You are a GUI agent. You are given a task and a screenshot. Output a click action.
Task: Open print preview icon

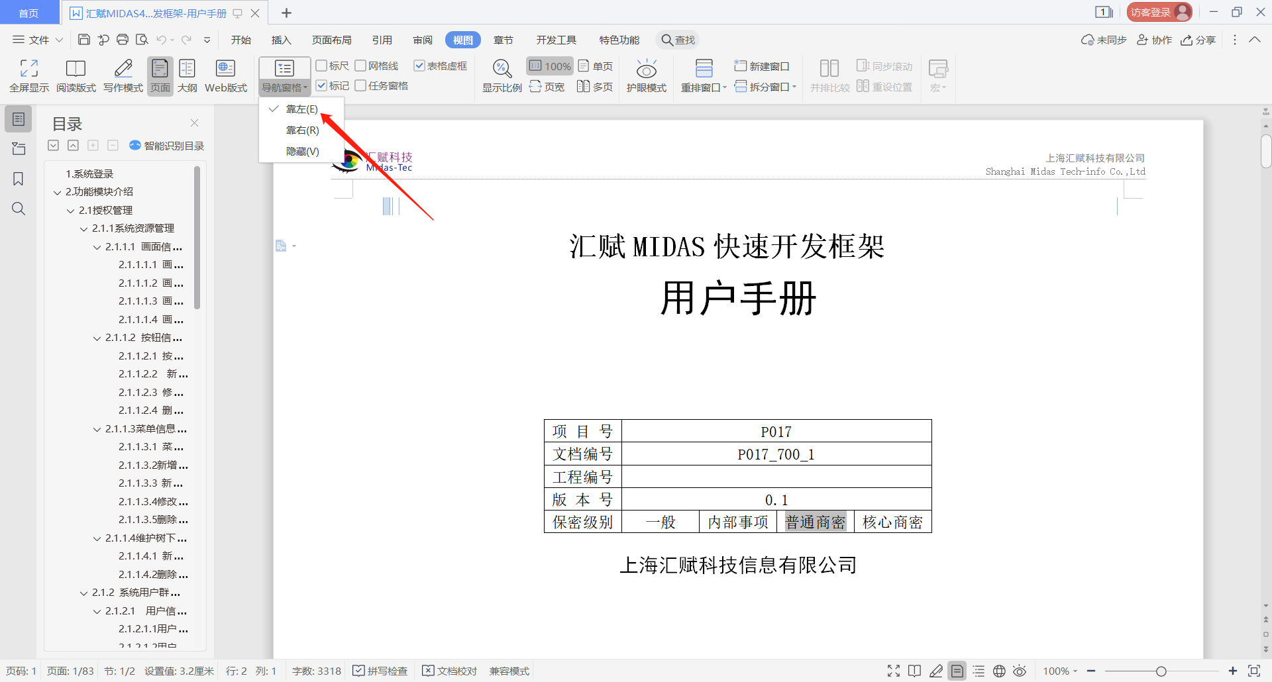(x=142, y=40)
